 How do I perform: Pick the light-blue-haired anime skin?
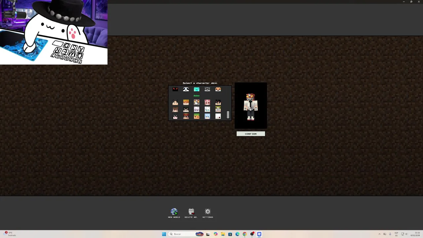[x=207, y=116]
